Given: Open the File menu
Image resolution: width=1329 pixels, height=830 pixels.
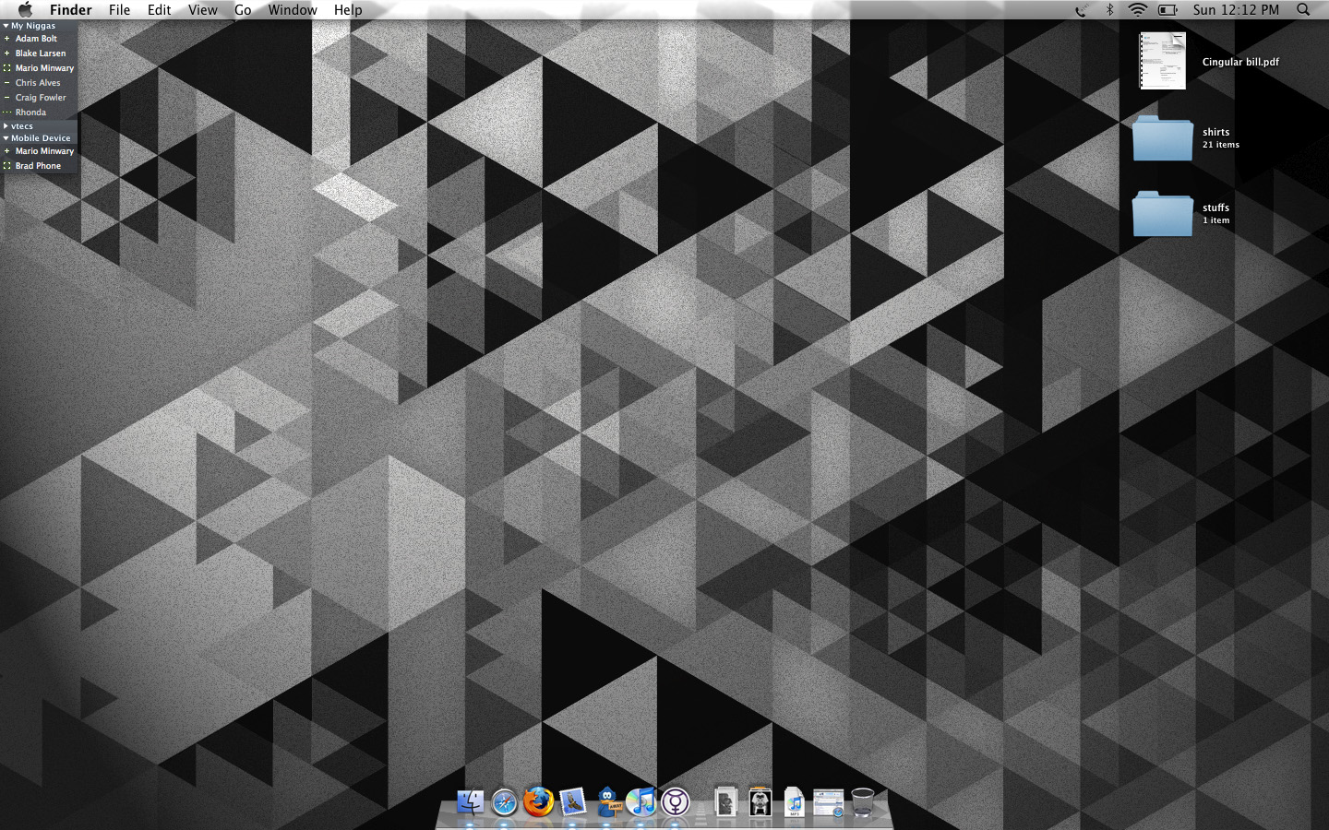Looking at the screenshot, I should 120,9.
